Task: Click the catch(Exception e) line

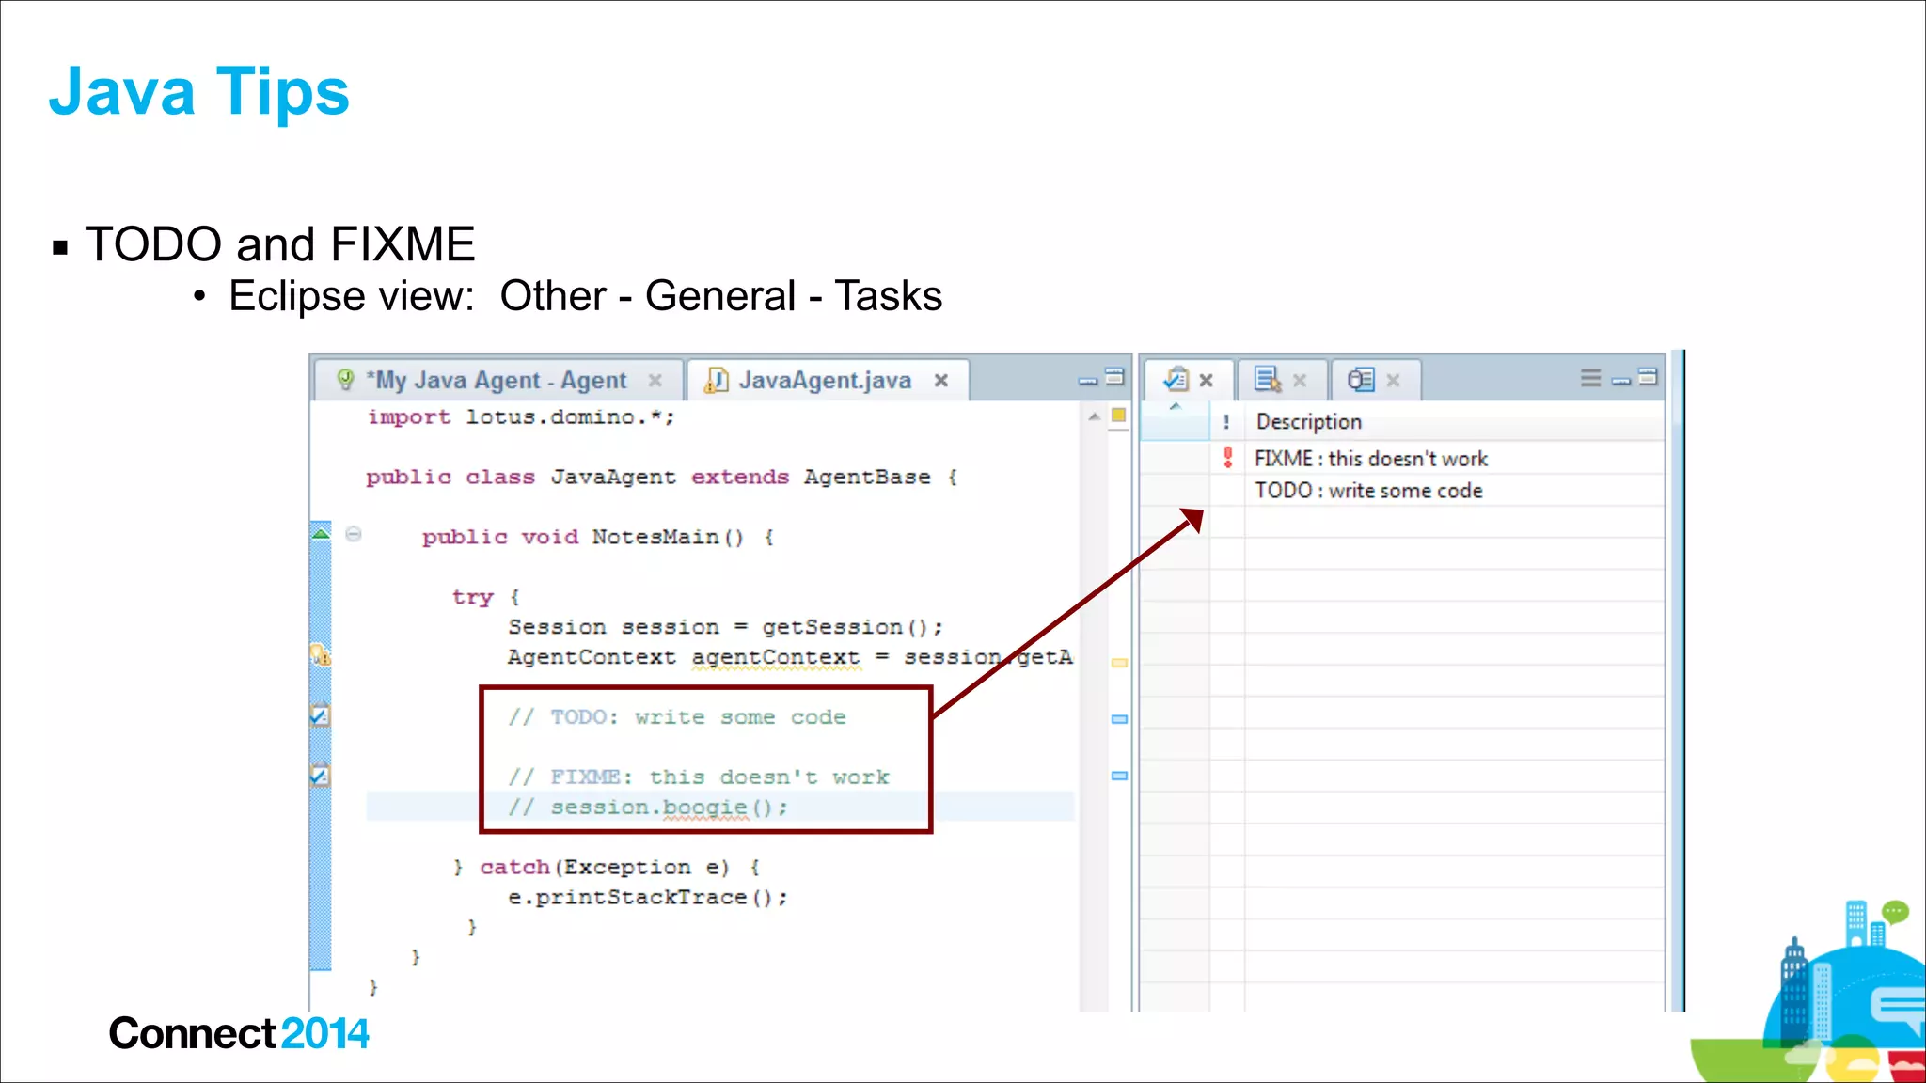Action: (x=607, y=867)
